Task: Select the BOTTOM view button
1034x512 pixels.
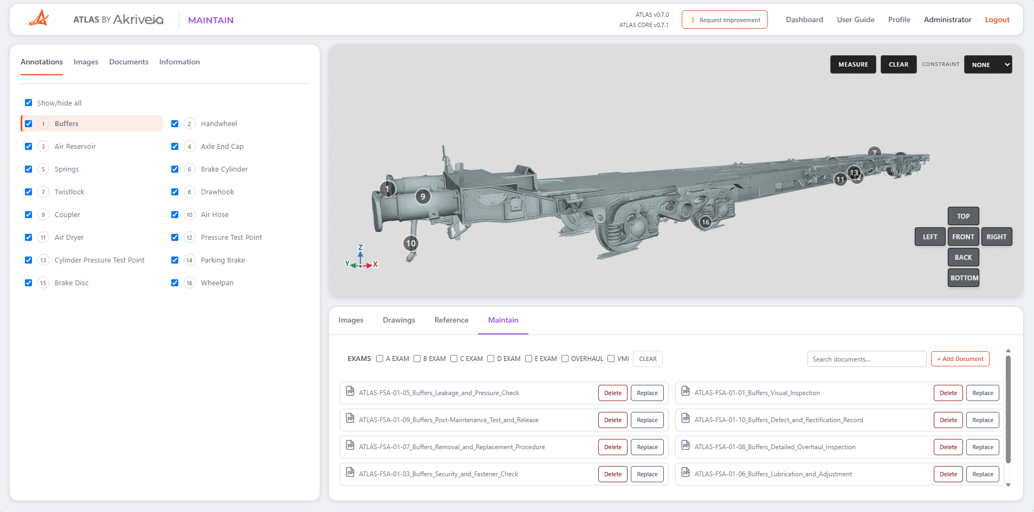Action: pyautogui.click(x=964, y=278)
